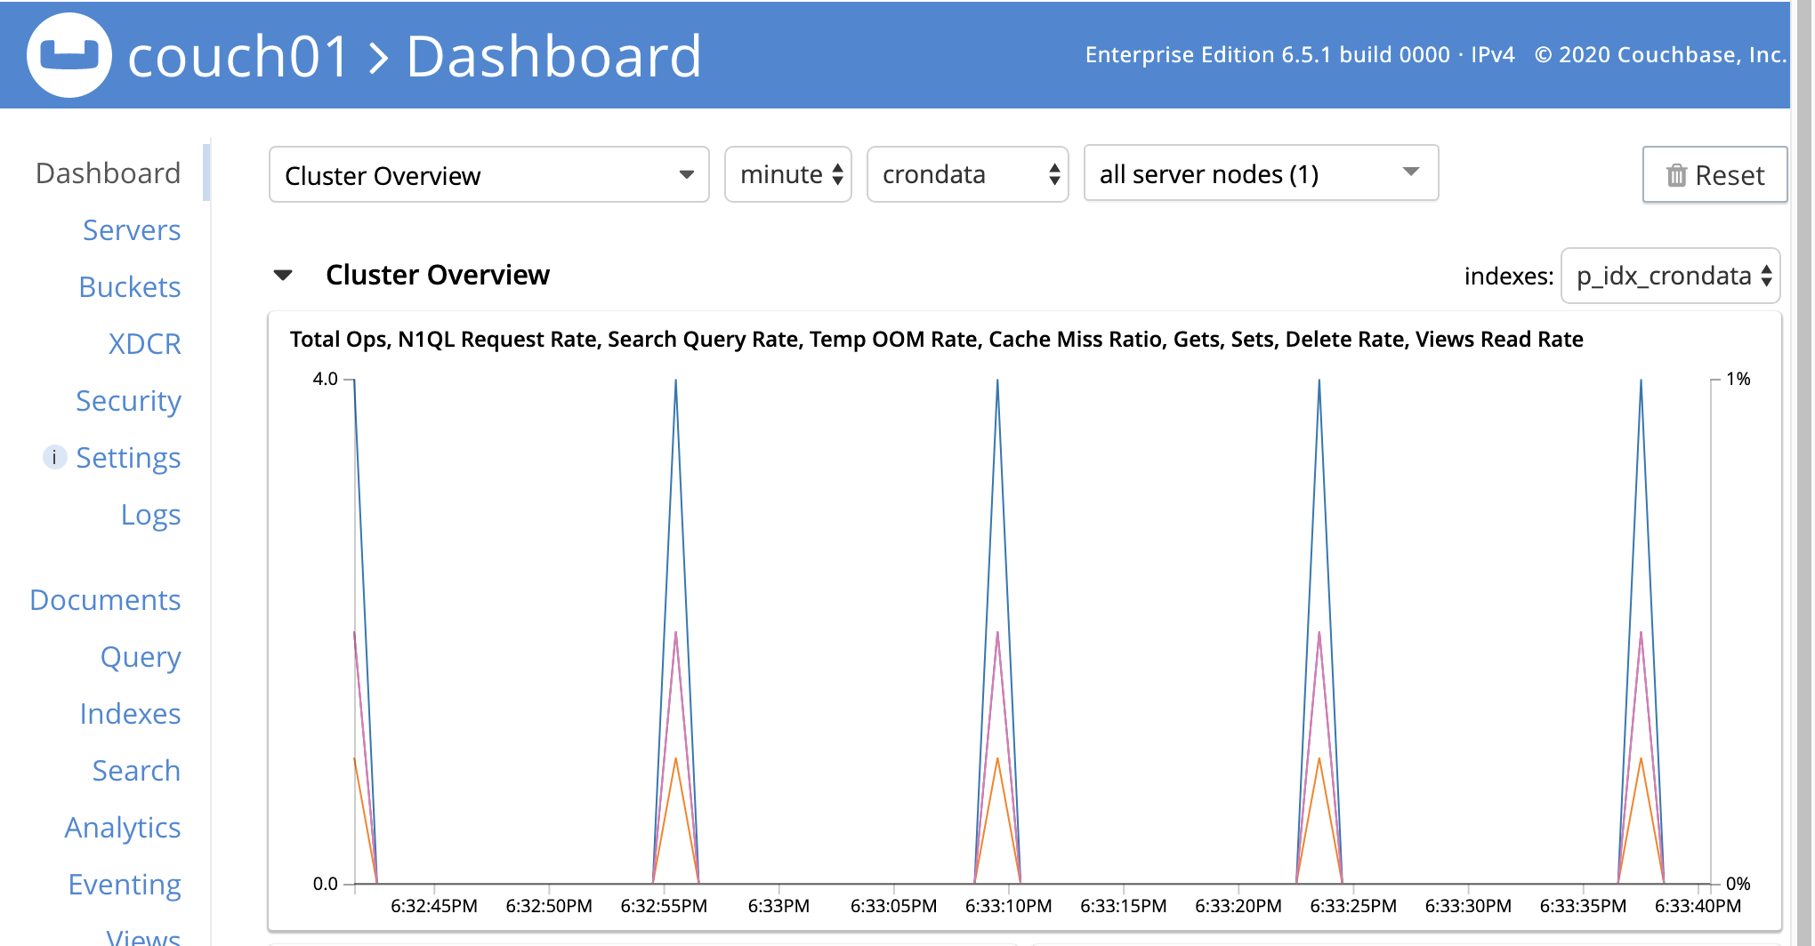Open the crondata bucket selector
This screenshot has height=946, width=1815.
[967, 174]
